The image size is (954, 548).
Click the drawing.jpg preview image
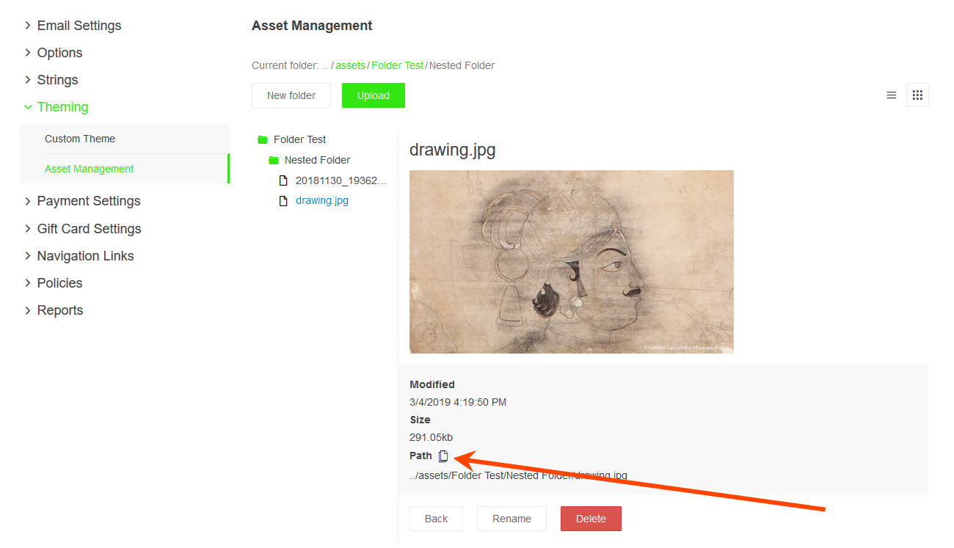pos(572,262)
